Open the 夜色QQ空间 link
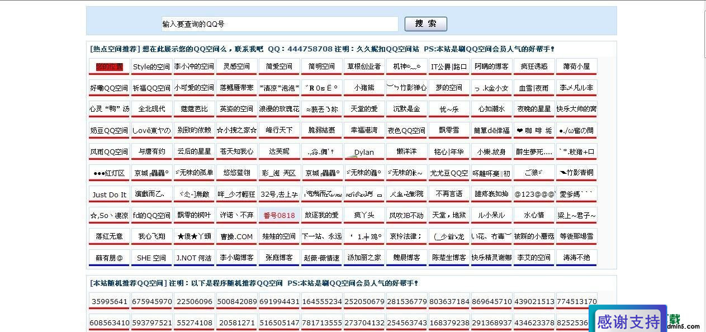This screenshot has width=706, height=332. (x=406, y=130)
